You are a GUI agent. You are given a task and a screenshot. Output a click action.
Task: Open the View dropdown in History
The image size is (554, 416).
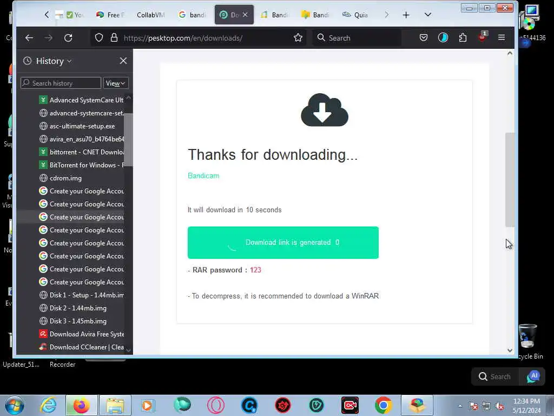coord(116,83)
